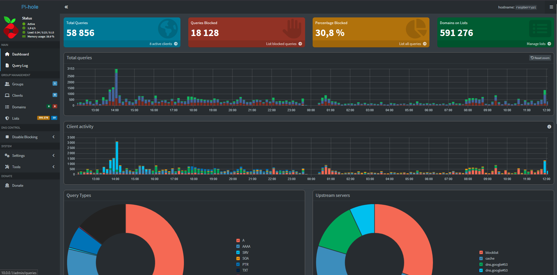The image size is (557, 275).
Task: Go to the Domains management page
Action: [19, 107]
